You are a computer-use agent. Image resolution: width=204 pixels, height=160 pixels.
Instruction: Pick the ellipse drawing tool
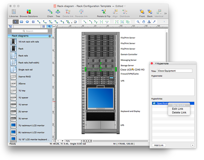pos(27,22)
